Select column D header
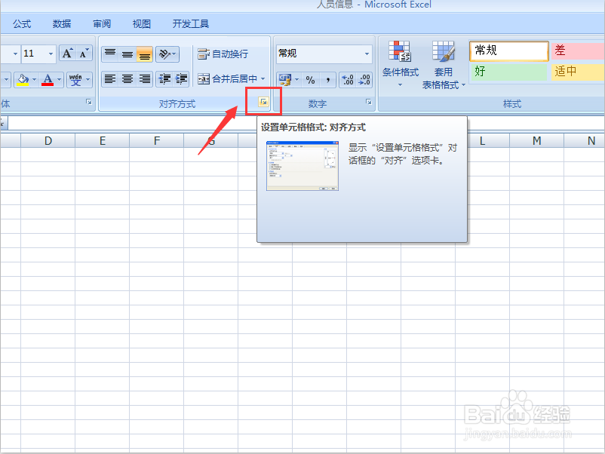Viewport: 605px width, 454px height. pos(48,141)
